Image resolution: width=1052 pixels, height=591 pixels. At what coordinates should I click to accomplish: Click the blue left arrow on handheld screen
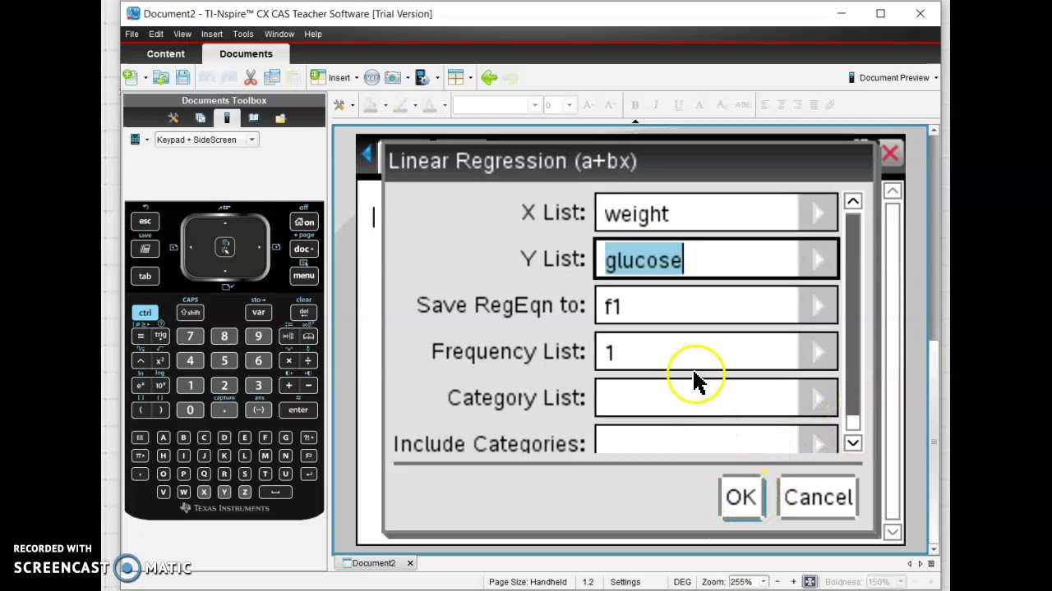[x=367, y=153]
